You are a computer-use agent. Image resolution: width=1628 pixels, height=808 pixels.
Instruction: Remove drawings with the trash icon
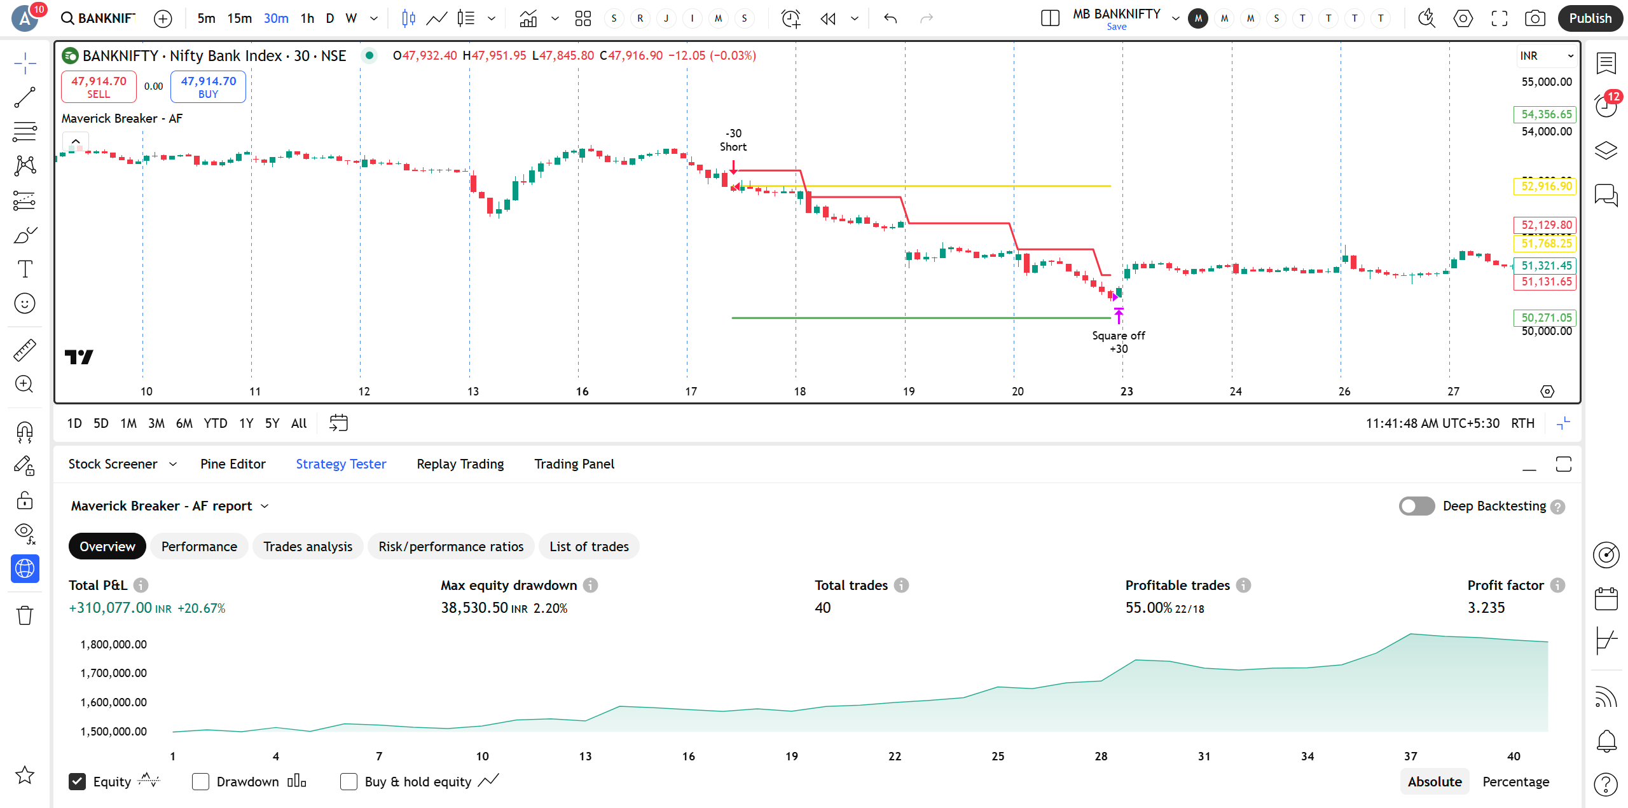[x=25, y=615]
